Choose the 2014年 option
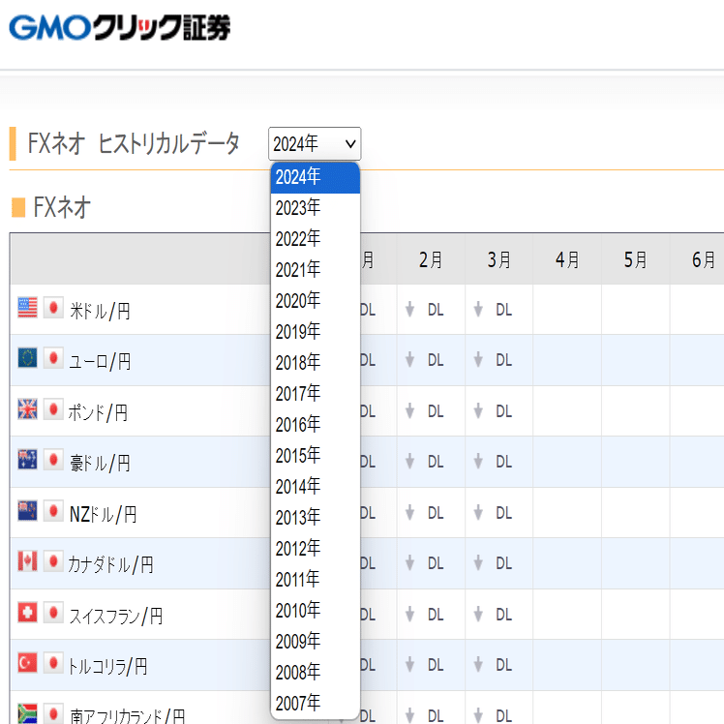 pyautogui.click(x=316, y=486)
